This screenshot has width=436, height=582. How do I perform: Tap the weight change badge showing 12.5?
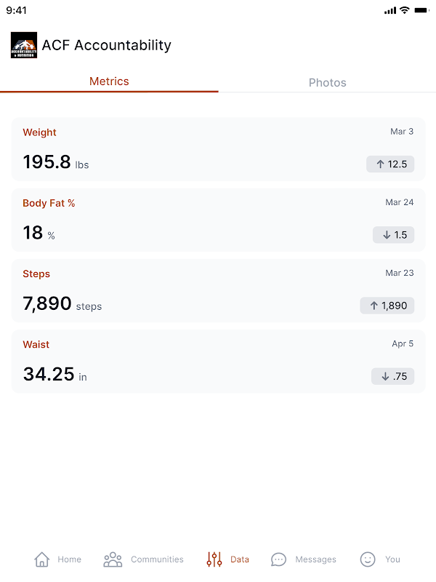(x=390, y=164)
